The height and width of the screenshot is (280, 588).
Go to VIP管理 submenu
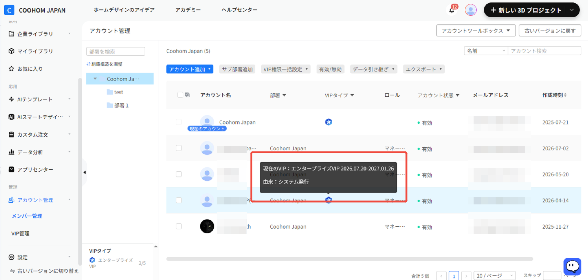20,233
